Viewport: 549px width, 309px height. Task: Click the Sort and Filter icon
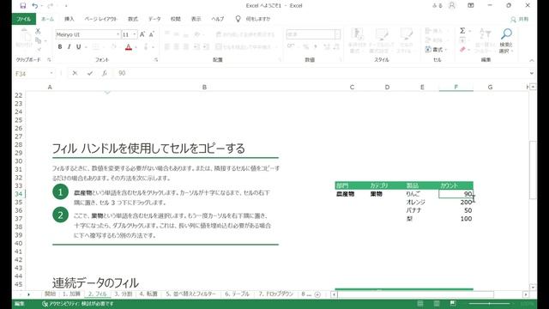[486, 34]
